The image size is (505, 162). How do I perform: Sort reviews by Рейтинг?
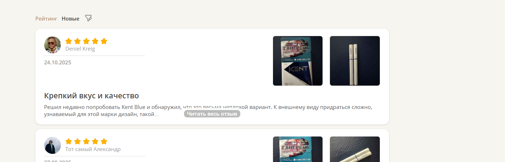pos(46,18)
